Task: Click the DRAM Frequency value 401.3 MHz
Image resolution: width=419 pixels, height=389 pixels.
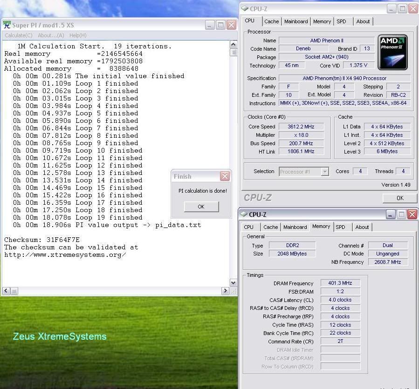Action: click(x=340, y=283)
